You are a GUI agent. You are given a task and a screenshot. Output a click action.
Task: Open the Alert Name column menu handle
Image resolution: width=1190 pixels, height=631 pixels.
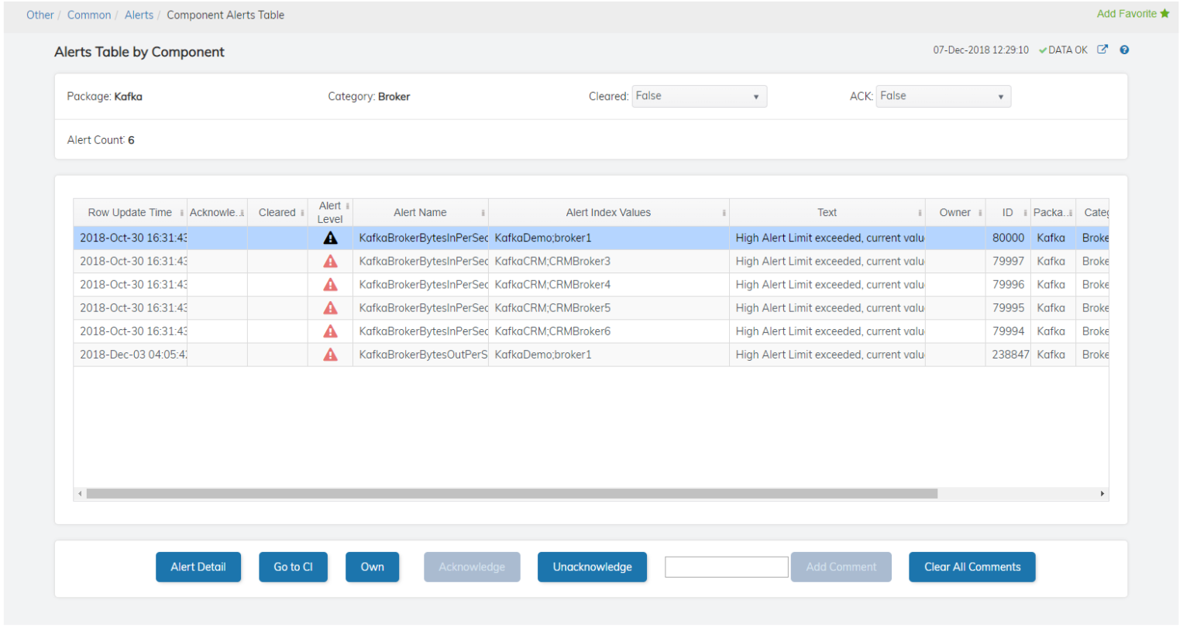(x=483, y=213)
